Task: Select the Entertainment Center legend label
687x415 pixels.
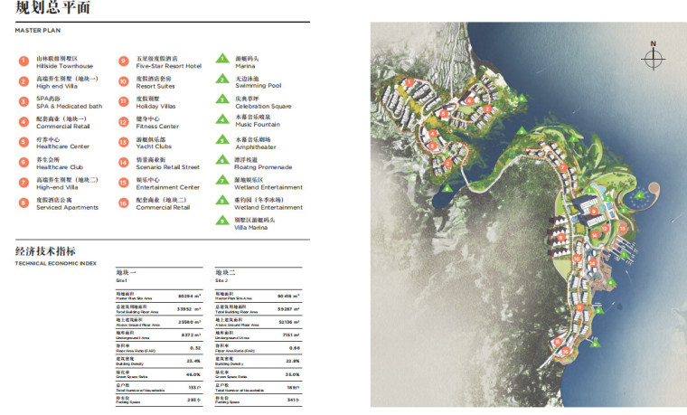Action: point(168,187)
